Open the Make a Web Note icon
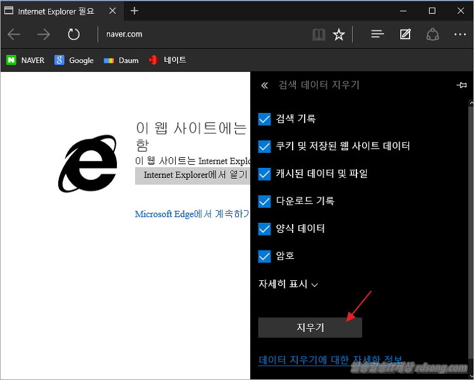Viewport: 474px width, 380px height. coord(405,35)
